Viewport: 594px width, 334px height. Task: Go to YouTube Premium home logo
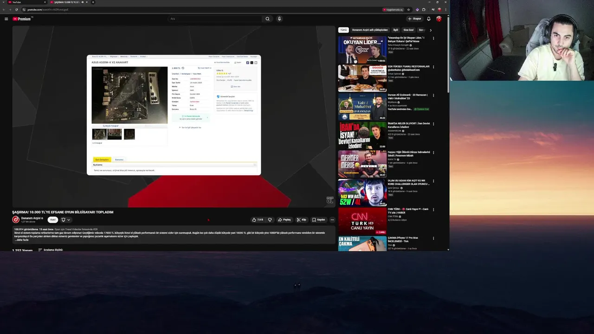(21, 19)
